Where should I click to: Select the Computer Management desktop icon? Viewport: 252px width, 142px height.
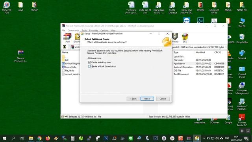pos(242,88)
